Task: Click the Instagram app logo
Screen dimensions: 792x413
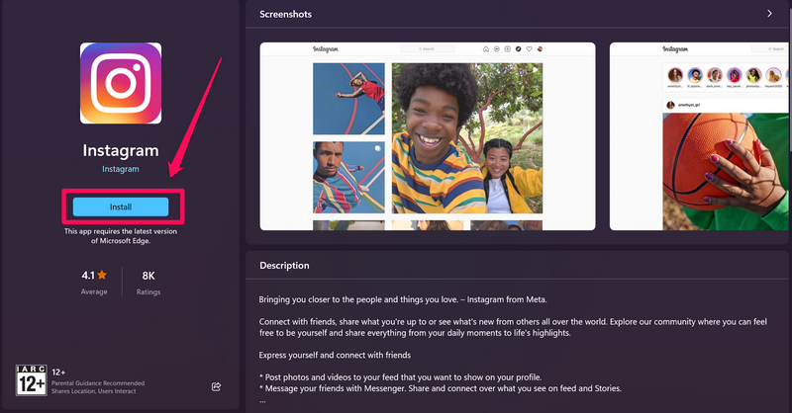Action: click(121, 83)
